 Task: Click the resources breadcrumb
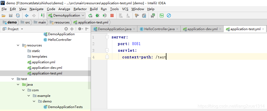(59, 22)
